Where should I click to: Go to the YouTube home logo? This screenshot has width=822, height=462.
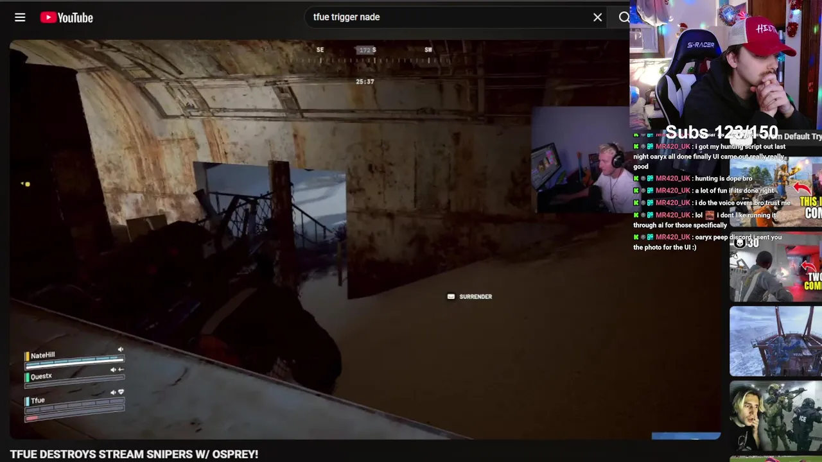67,17
